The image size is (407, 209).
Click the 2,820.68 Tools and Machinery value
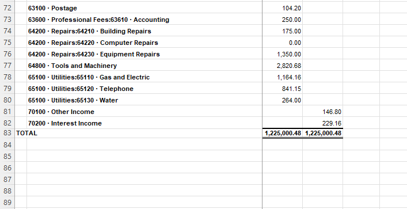289,66
